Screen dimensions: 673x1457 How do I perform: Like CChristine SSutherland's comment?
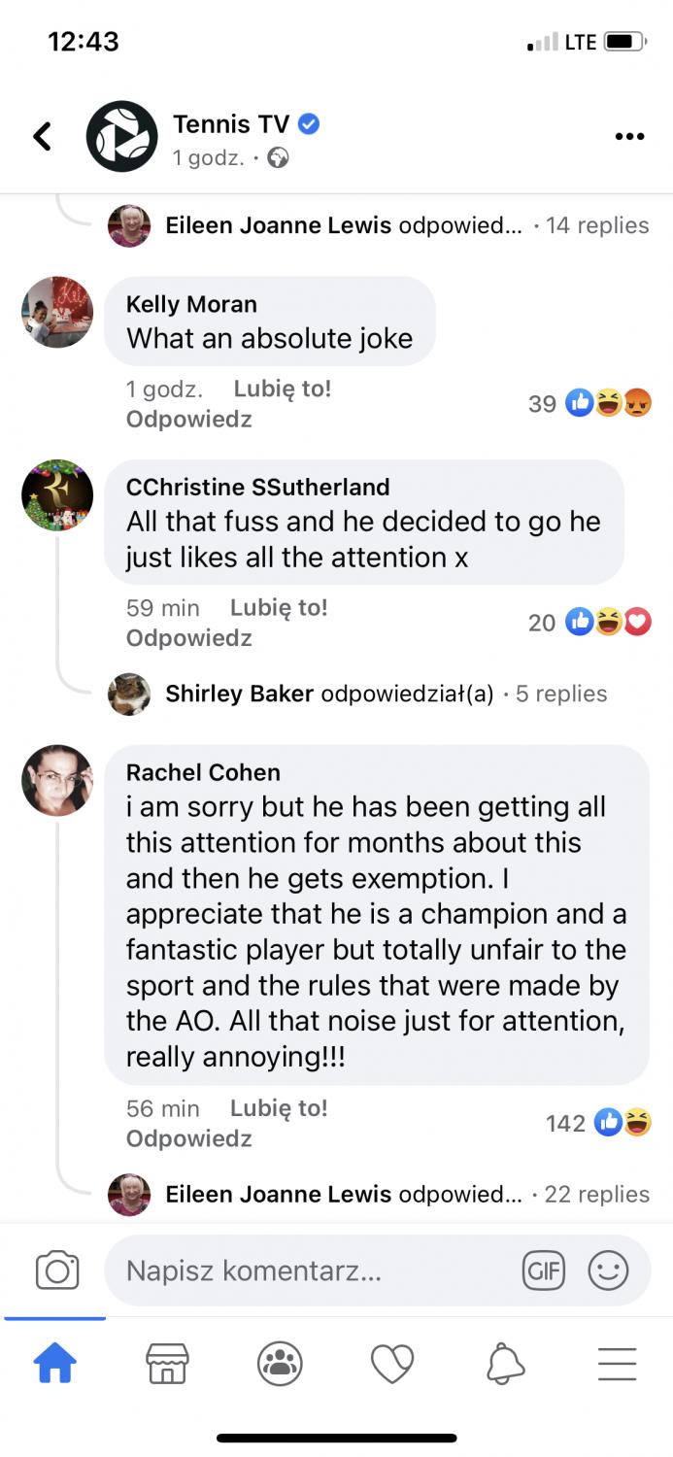[279, 608]
